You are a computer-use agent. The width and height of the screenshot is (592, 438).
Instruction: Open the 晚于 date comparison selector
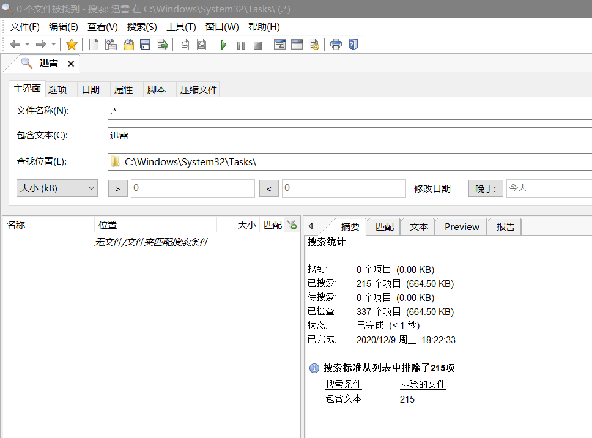coord(486,188)
